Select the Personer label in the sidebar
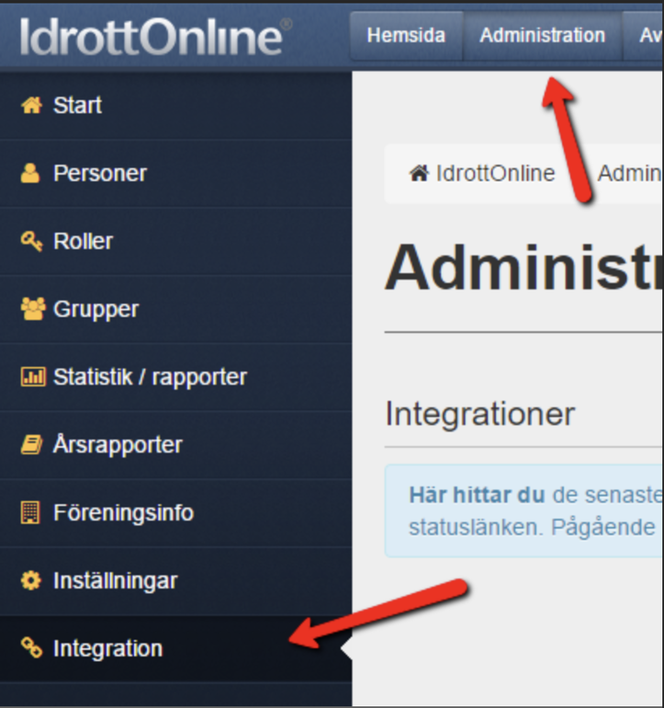 (x=100, y=174)
